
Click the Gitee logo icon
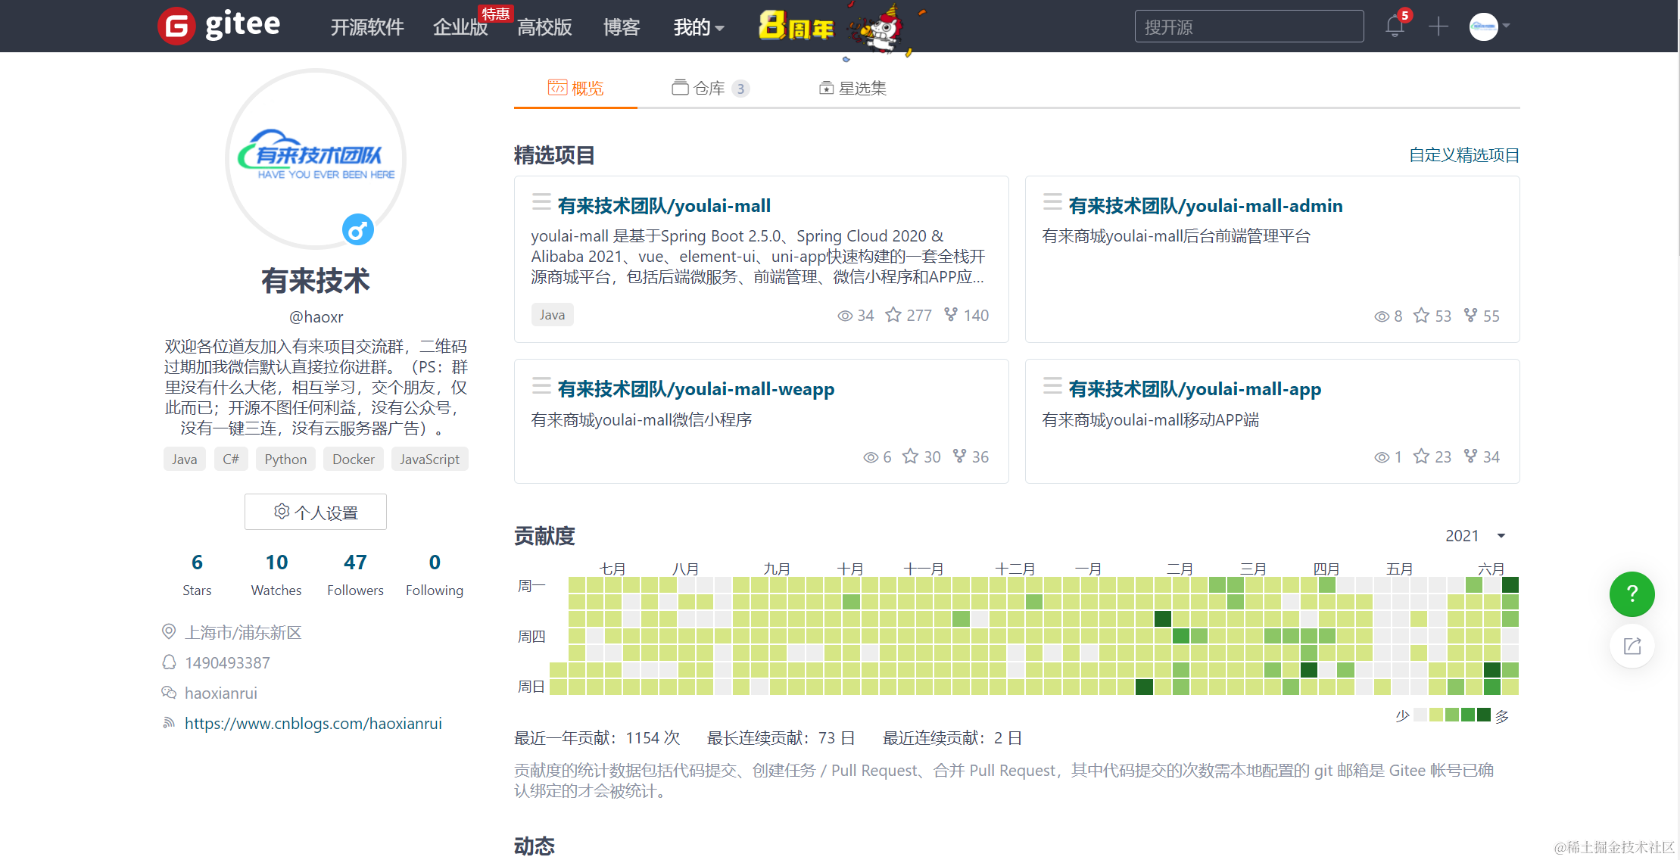point(176,26)
